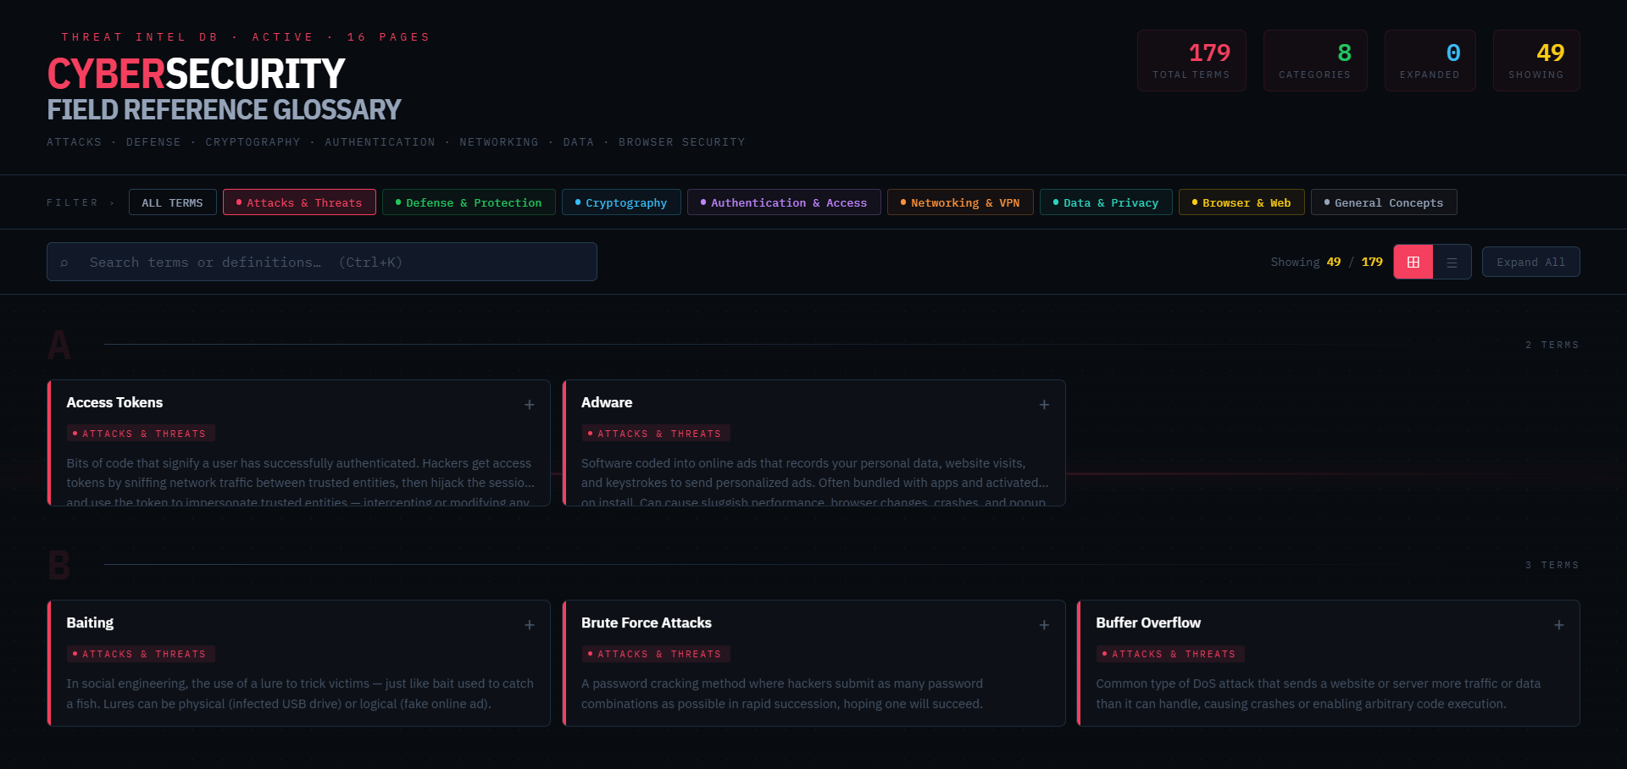Select Authentication & Access filter
Image resolution: width=1627 pixels, height=769 pixels.
tap(784, 202)
